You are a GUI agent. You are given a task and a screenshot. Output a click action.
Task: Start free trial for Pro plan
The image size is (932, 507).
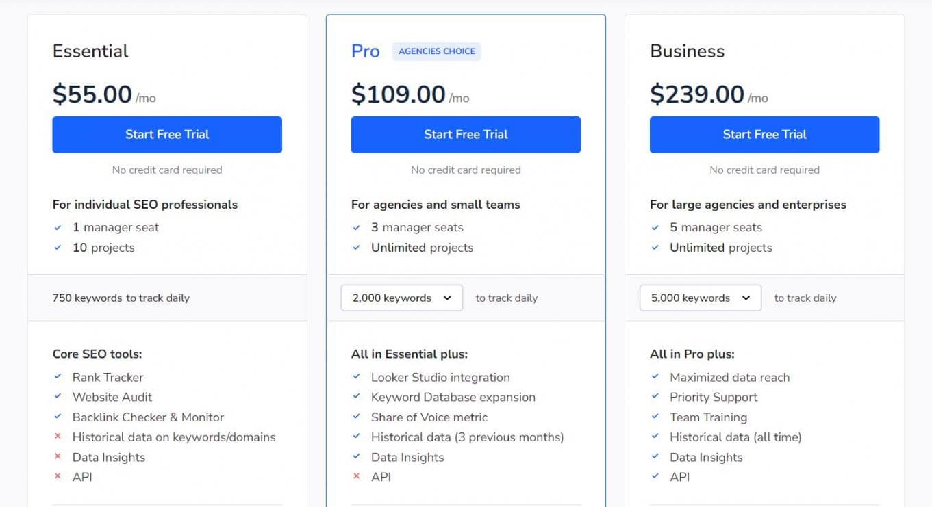[x=466, y=135]
